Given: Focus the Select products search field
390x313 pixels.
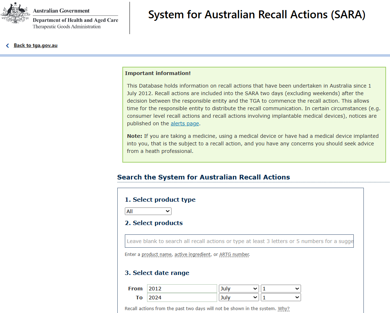Looking at the screenshot, I should click(x=239, y=241).
